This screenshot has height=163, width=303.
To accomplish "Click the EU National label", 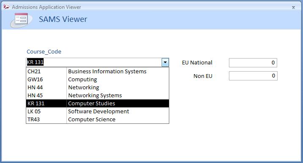I will (197, 63).
